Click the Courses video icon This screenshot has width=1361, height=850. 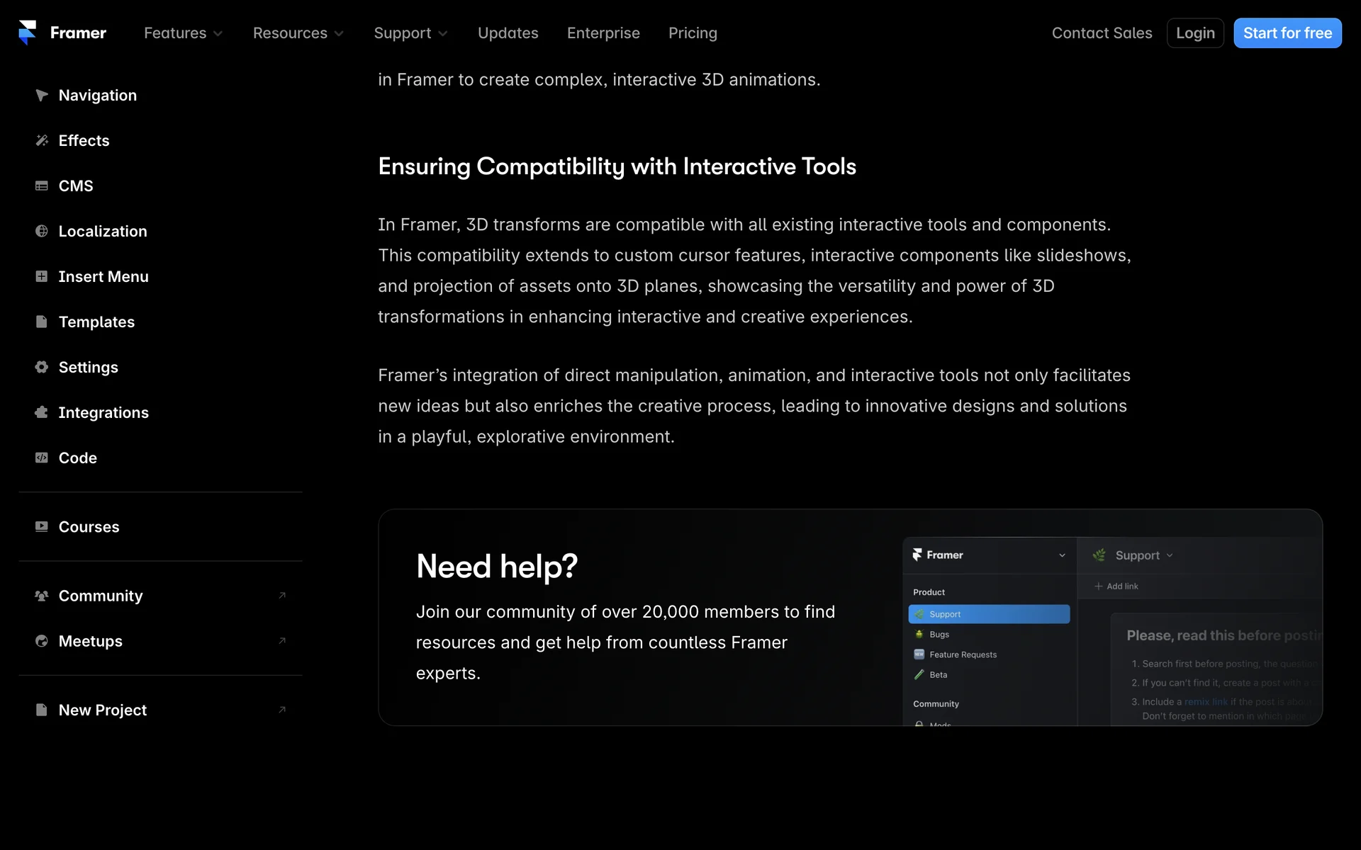(x=42, y=526)
